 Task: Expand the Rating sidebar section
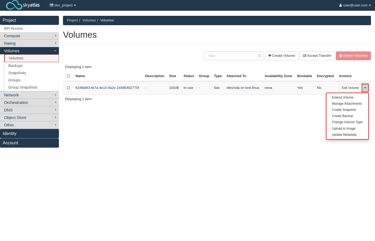[29, 43]
